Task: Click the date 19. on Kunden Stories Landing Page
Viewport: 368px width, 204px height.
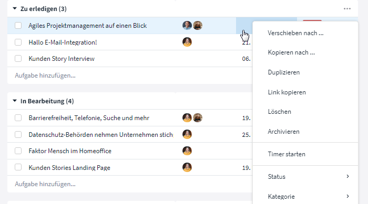Action: point(246,168)
